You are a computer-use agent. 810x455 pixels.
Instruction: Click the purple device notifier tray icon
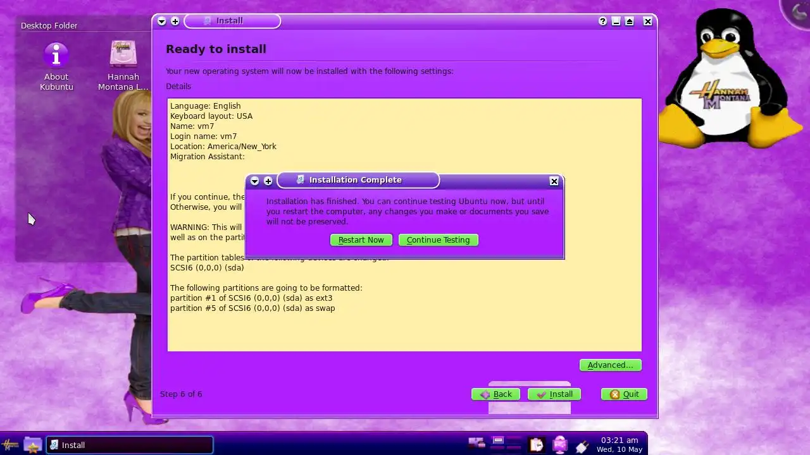coord(560,445)
